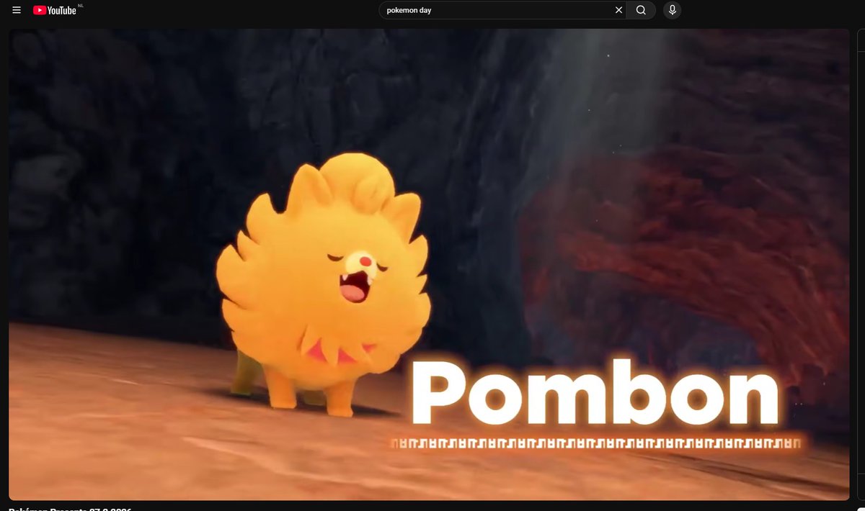This screenshot has width=865, height=511.
Task: Clear the search query with X
Action: click(618, 10)
